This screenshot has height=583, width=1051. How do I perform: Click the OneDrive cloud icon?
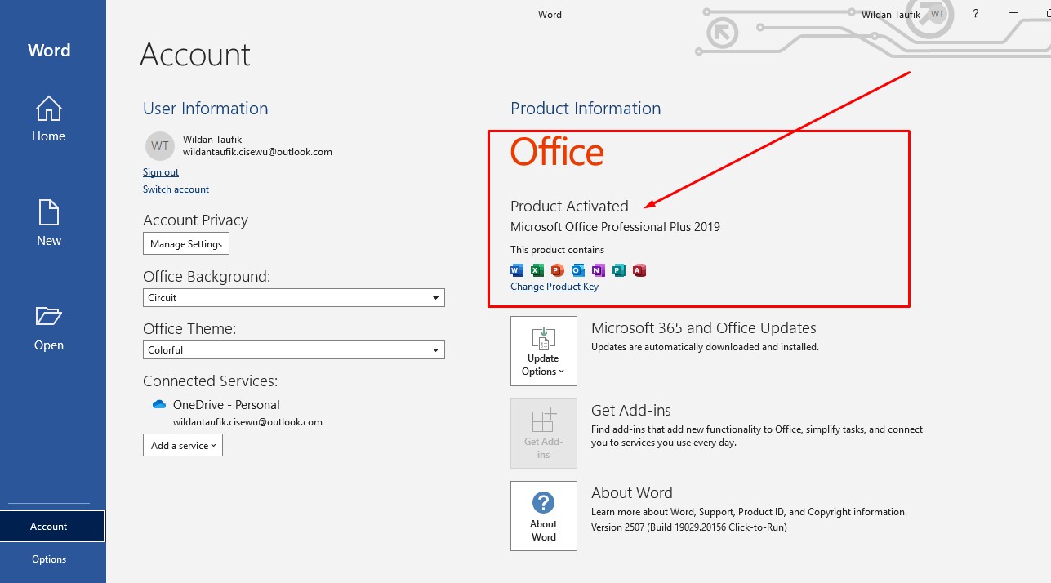pyautogui.click(x=159, y=404)
